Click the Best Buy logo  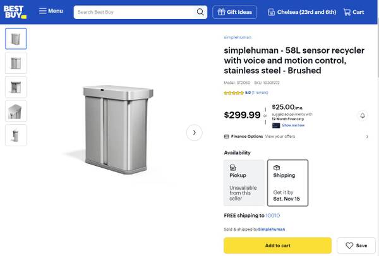coord(16,11)
